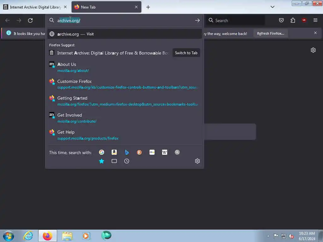Dismiss the welcome back notification bar
323x242 pixels.
[315, 33]
